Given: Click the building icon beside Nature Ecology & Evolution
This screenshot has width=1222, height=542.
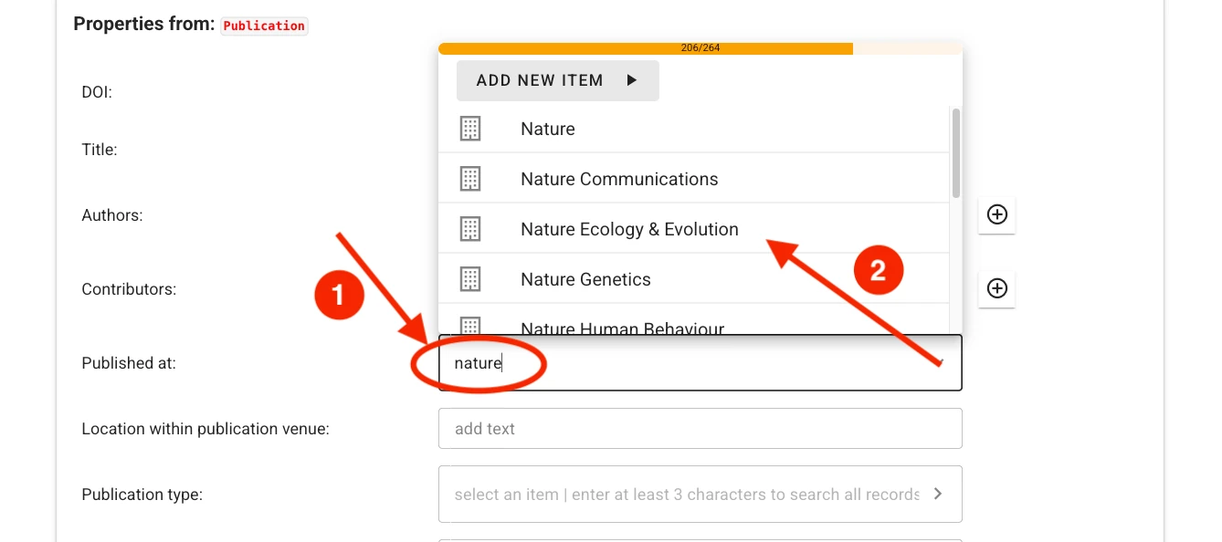Looking at the screenshot, I should point(469,229).
